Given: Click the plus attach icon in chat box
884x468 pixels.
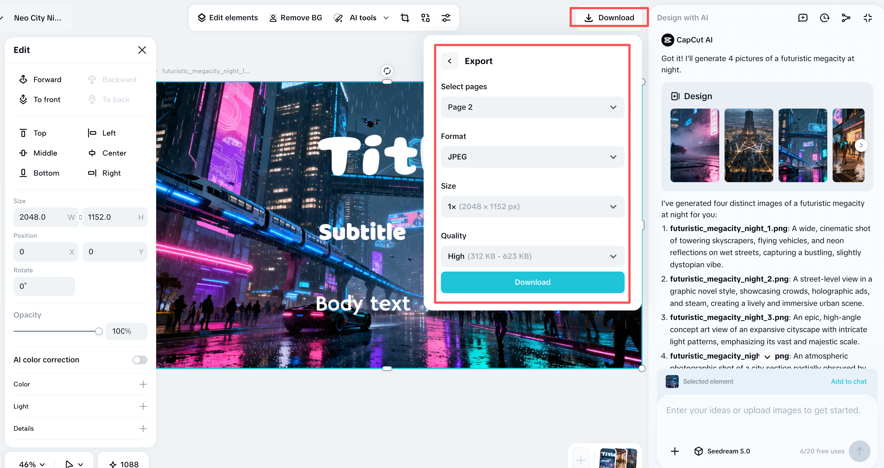Looking at the screenshot, I should point(675,451).
